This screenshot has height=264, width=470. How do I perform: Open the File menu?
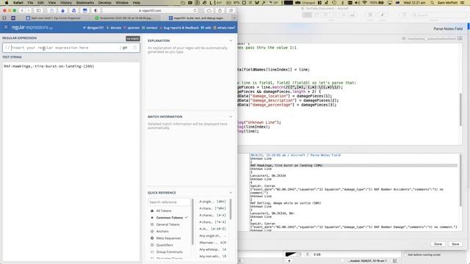click(30, 3)
